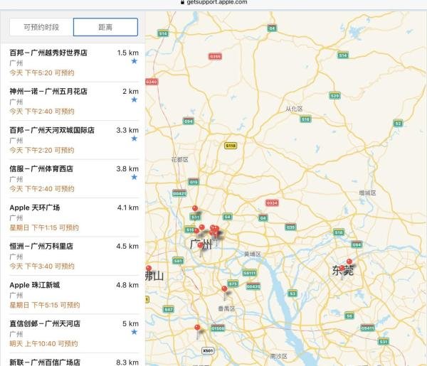Choose the Apple 天环广场 store
Viewport: 427px width, 366px height.
click(74, 217)
